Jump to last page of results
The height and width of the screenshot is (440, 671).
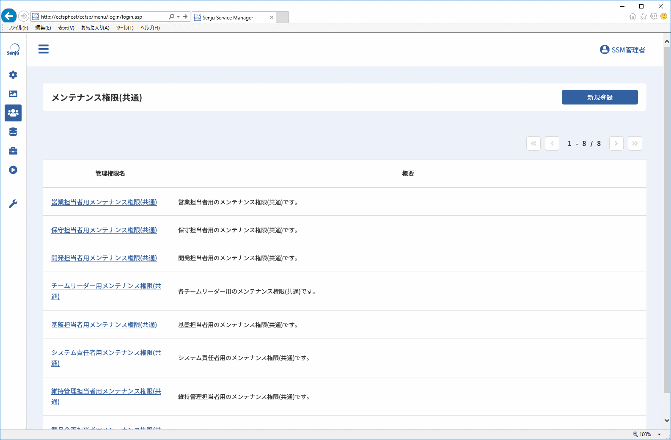(x=635, y=143)
